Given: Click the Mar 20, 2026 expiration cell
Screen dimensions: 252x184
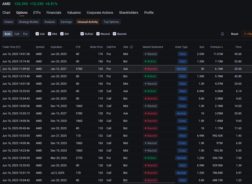Looking at the screenshot, I should (59, 158).
